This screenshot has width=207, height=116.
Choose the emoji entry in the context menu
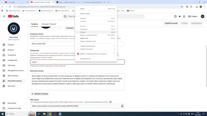click(x=96, y=9)
